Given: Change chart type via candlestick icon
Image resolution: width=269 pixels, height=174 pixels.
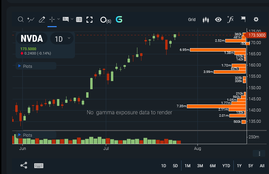Looking at the screenshot, I should point(206,20).
